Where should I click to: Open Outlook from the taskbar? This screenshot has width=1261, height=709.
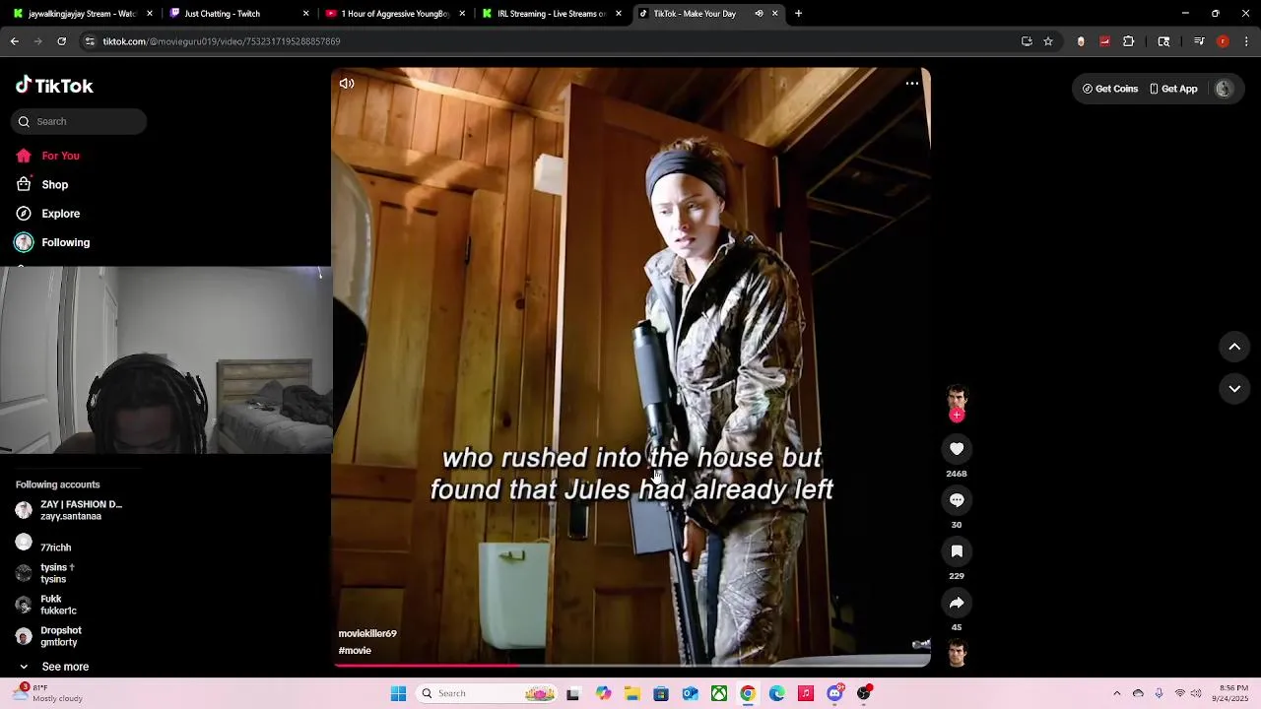[x=690, y=693]
